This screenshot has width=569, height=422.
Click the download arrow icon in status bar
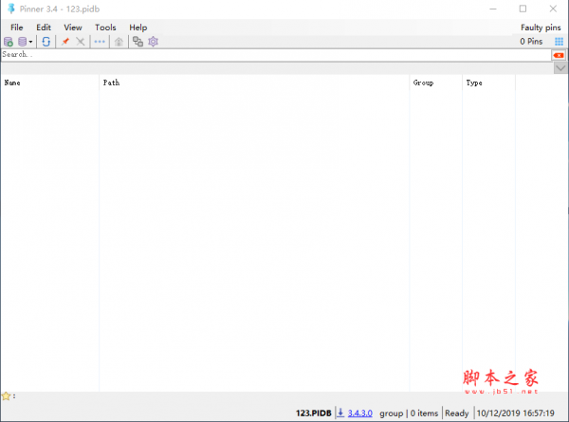[x=340, y=413]
